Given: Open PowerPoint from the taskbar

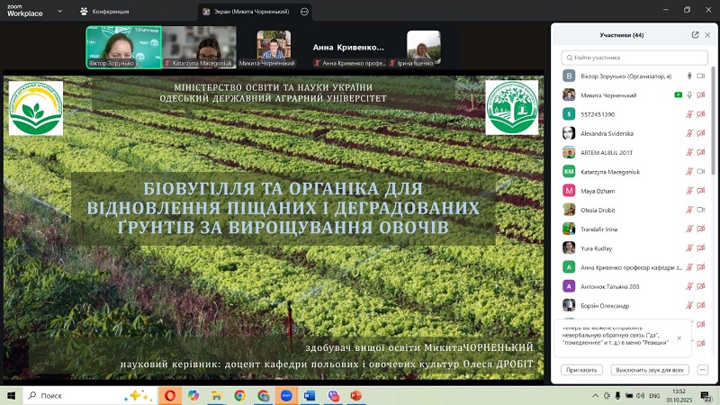Looking at the screenshot, I should tap(355, 395).
